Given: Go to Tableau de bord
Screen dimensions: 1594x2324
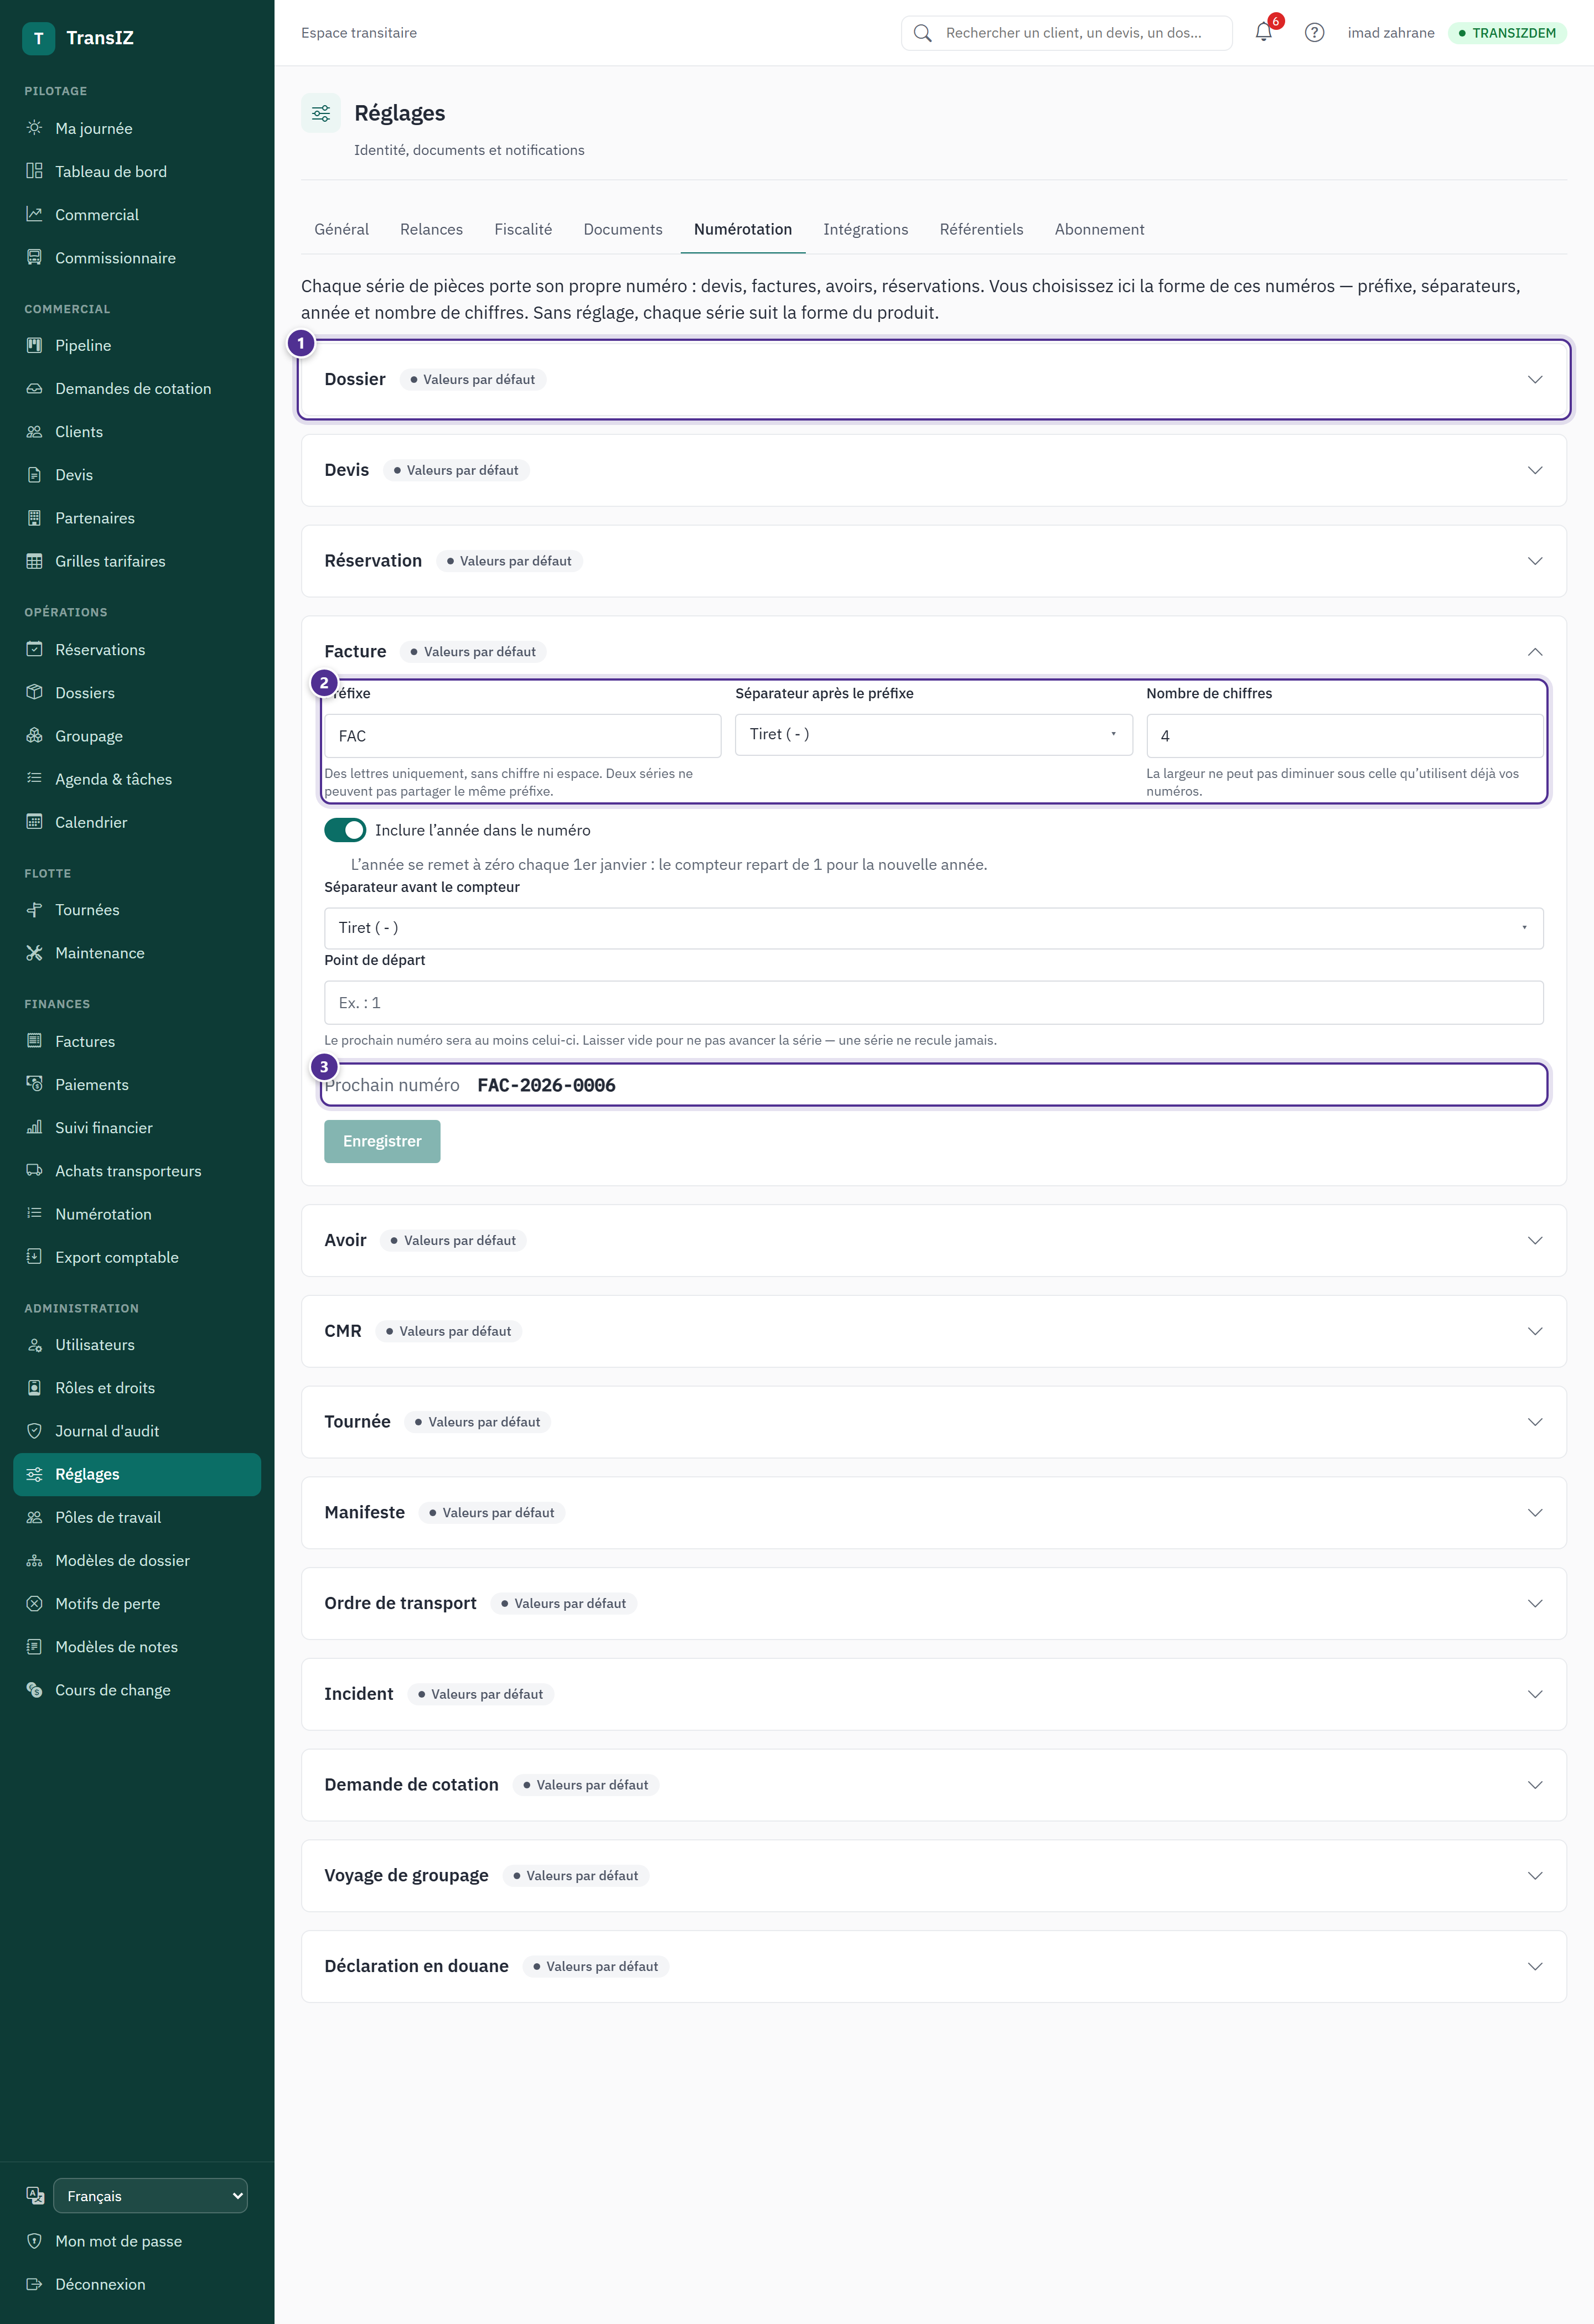Looking at the screenshot, I should (x=137, y=171).
